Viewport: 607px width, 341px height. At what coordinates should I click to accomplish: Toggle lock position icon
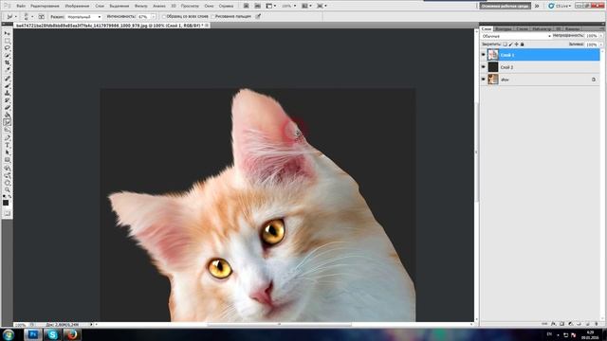click(x=516, y=45)
